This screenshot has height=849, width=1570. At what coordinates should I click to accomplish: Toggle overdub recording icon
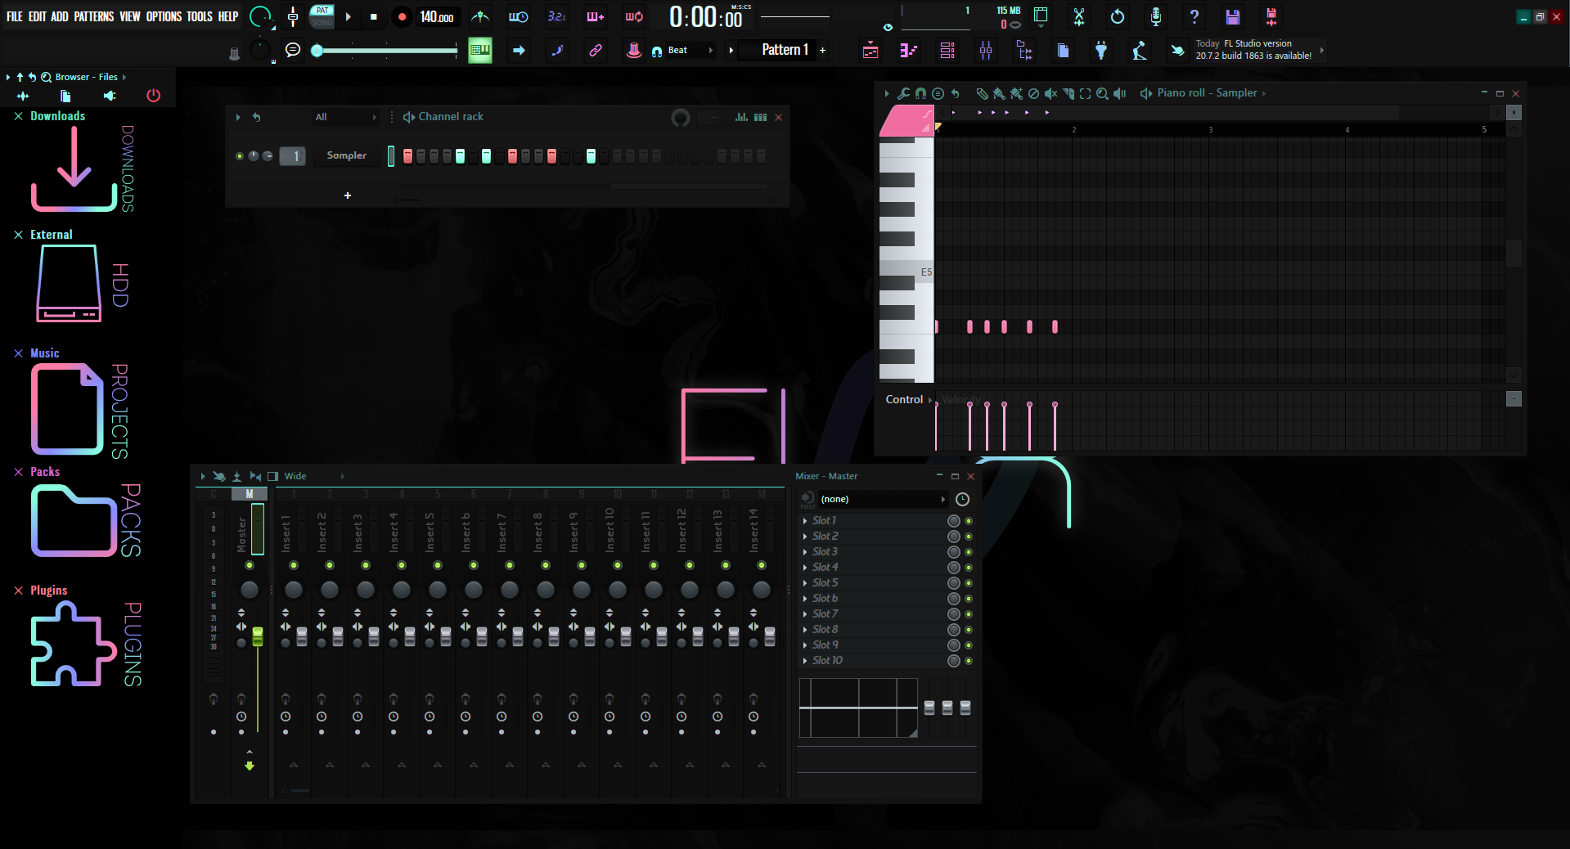click(x=595, y=16)
